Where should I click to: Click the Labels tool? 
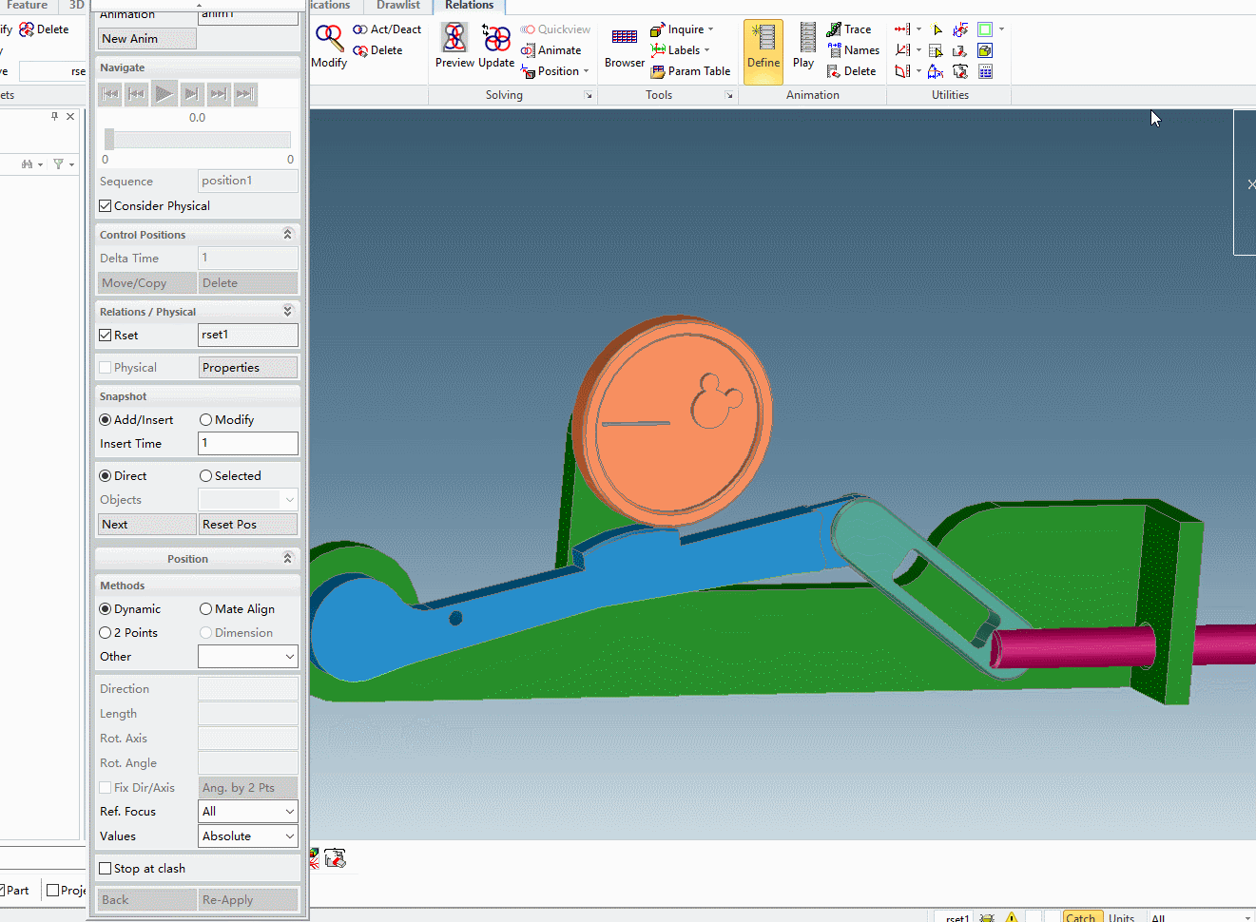pos(676,50)
